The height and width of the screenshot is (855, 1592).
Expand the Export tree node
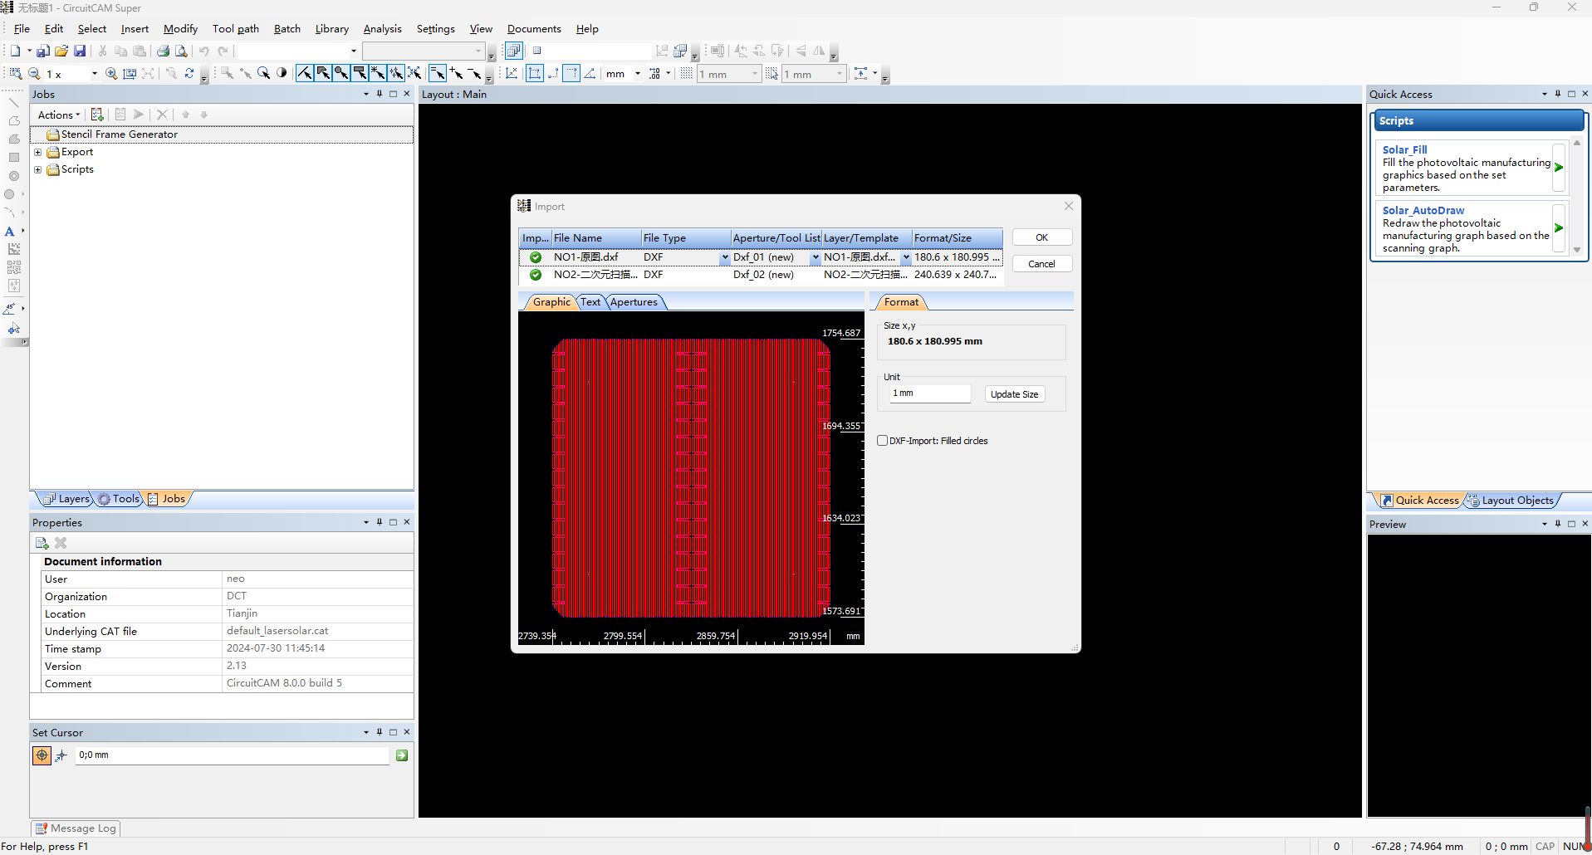37,152
